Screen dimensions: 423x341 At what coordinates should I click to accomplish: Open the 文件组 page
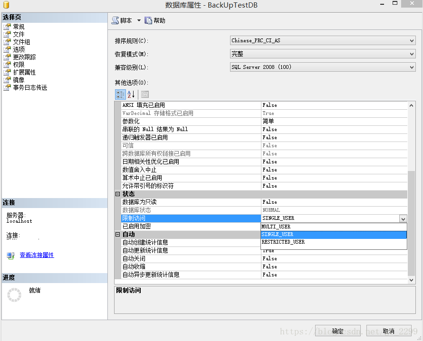(x=21, y=42)
